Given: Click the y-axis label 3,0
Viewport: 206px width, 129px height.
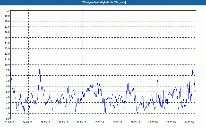Looking at the screenshot, I should pyautogui.click(x=8, y=102).
